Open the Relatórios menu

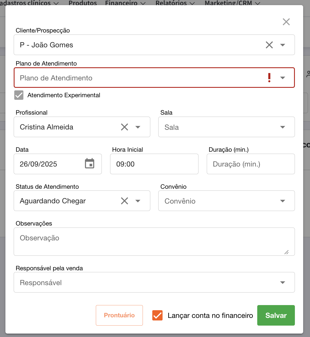(x=175, y=3)
